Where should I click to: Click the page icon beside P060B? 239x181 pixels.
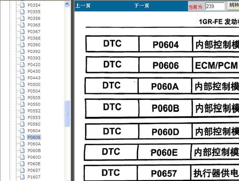coord(22,151)
